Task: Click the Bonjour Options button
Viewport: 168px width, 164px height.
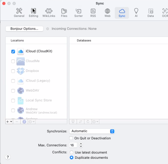Action: tap(24, 29)
